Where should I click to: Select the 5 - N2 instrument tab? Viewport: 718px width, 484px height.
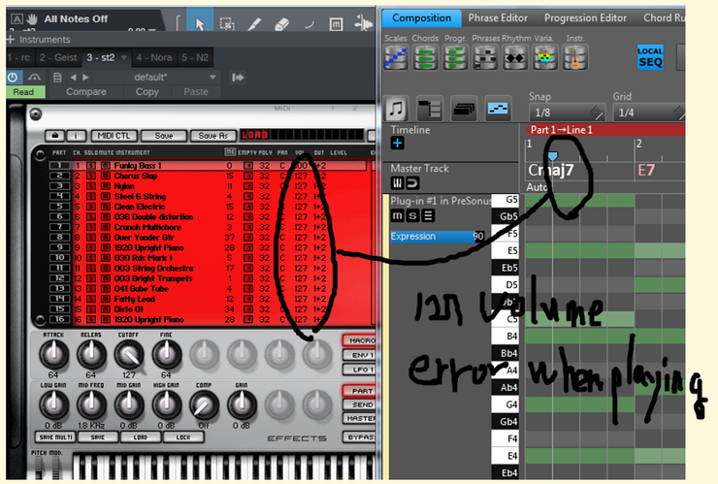pyautogui.click(x=195, y=57)
